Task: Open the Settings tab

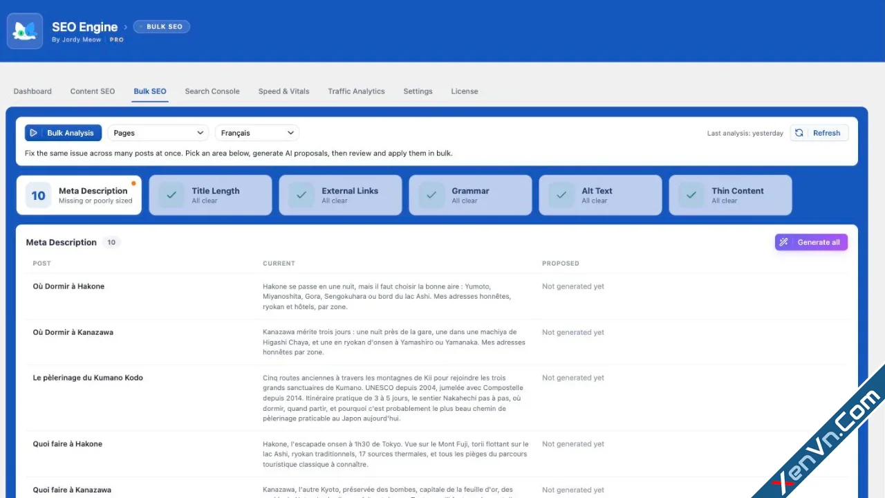Action: (418, 91)
